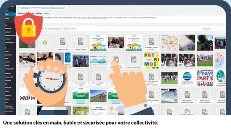Select the people viewing landscape photo thumbnail

[x=80, y=60]
